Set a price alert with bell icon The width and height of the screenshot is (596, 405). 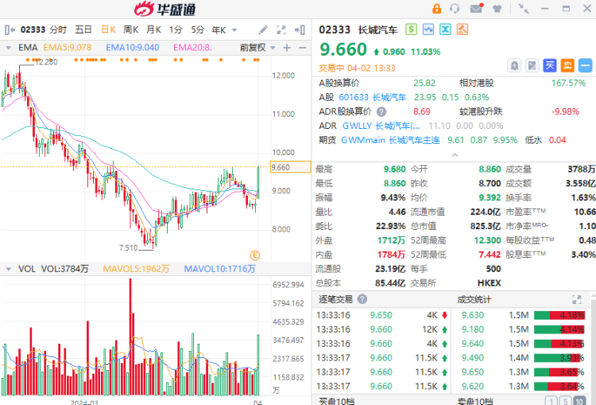pos(514,66)
